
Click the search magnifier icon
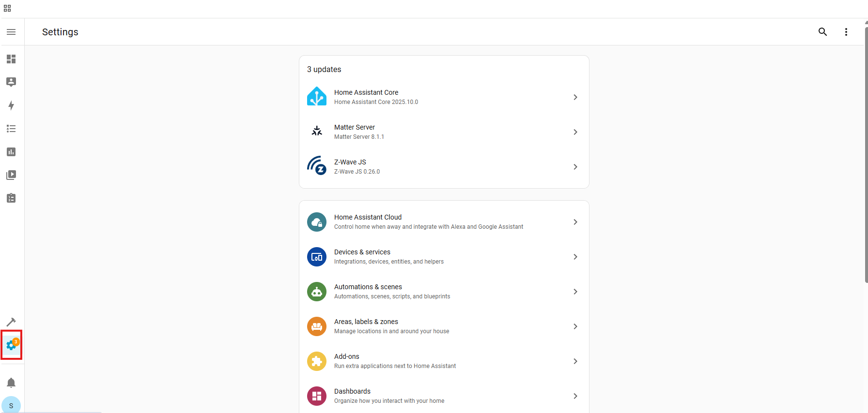(x=822, y=32)
